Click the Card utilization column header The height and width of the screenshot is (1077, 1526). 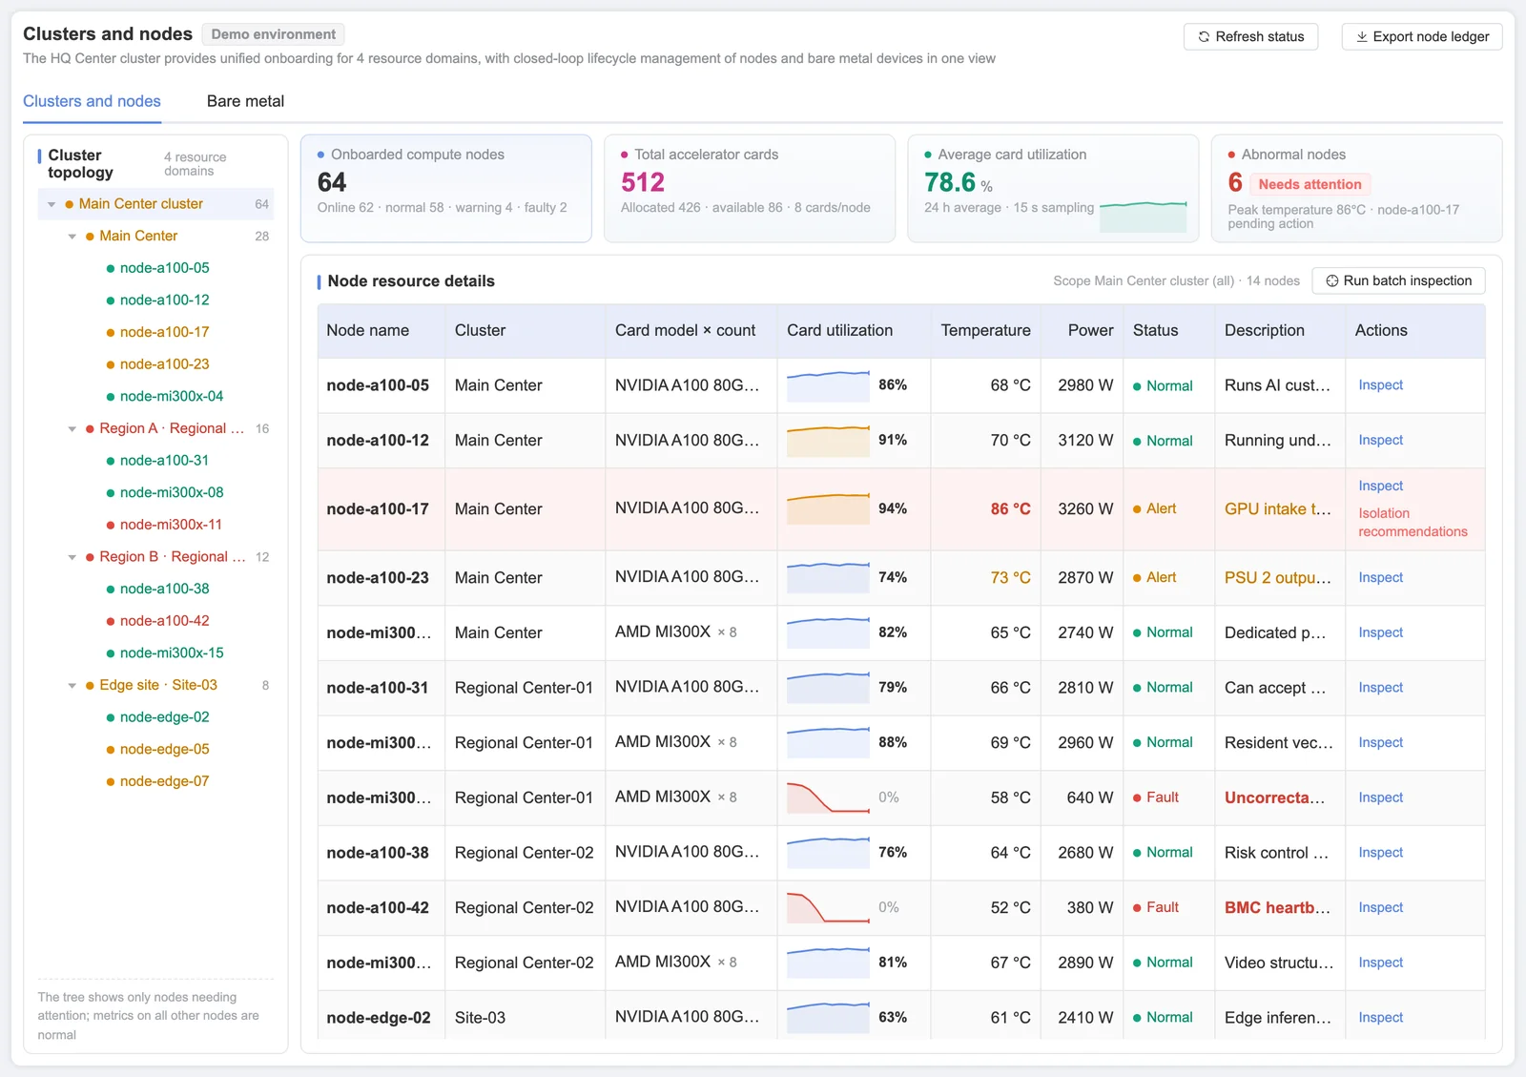(853, 331)
